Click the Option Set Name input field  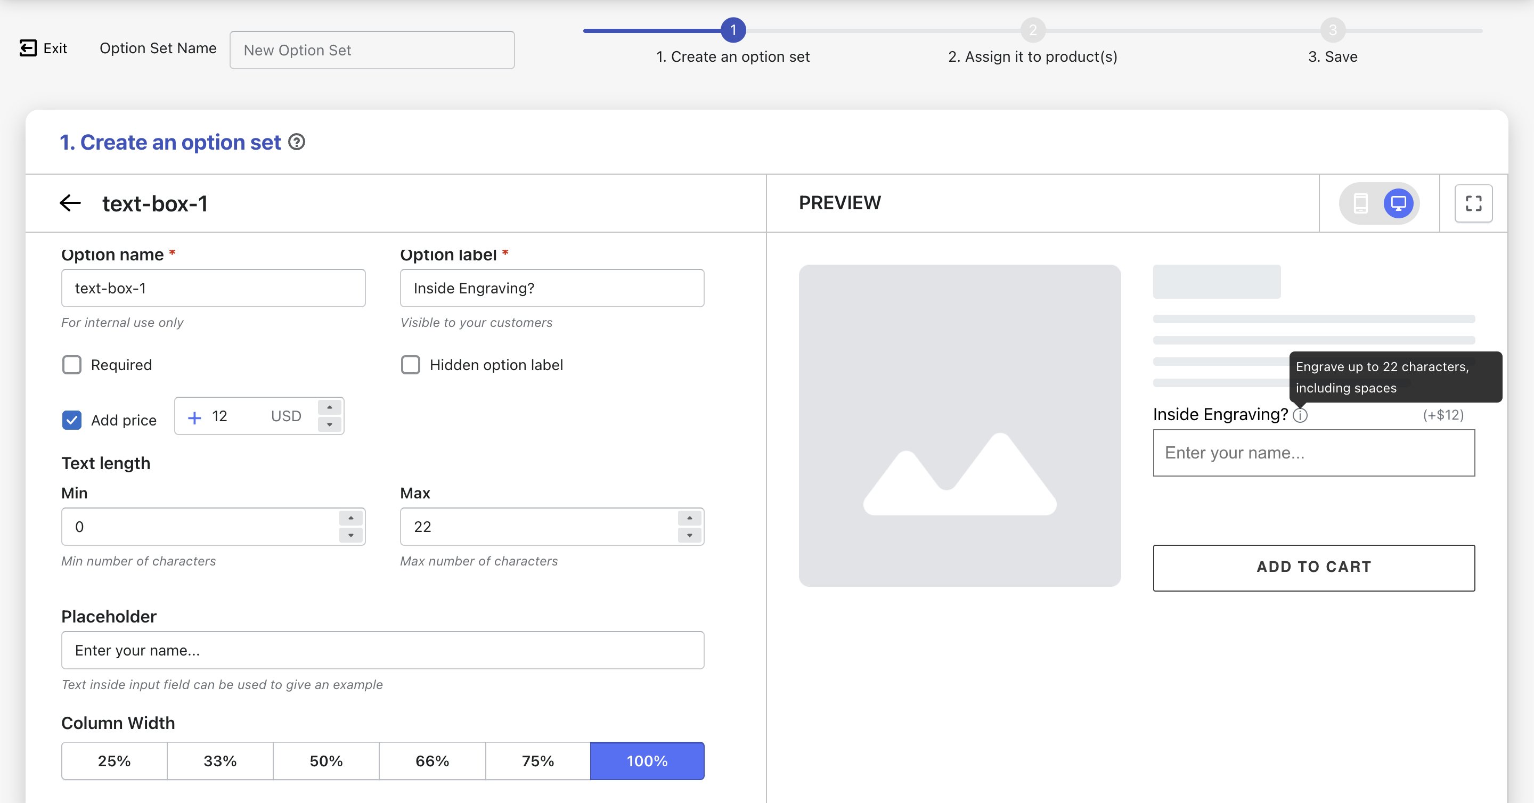point(372,50)
